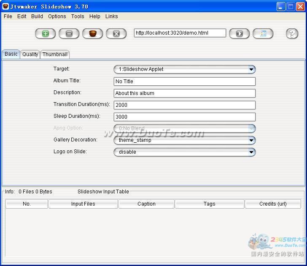The image size is (307, 266).
Task: Click the No. column header
Action: pos(27,204)
